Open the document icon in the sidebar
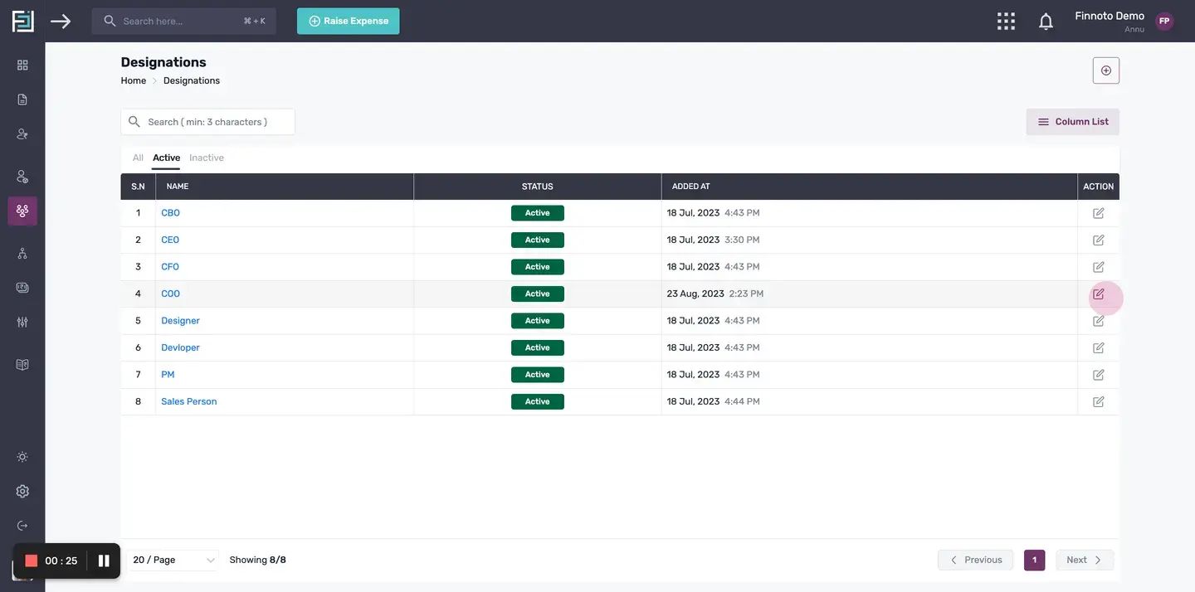 (22, 99)
